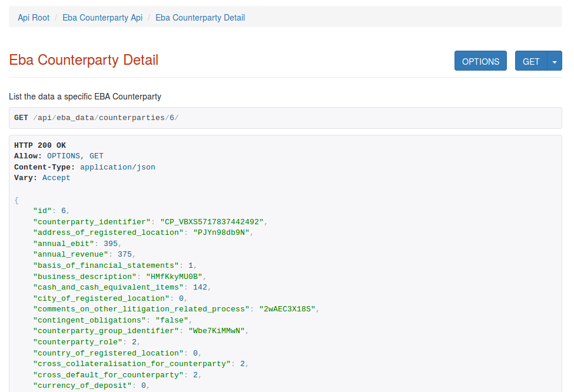Click the request URL /api/eba_data/counterparties/6/
This screenshot has width=574, height=392.
click(106, 118)
